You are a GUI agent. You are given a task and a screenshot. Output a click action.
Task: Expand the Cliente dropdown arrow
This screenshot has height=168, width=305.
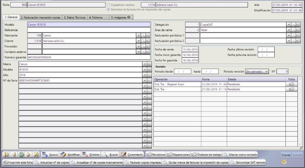[x=138, y=41]
